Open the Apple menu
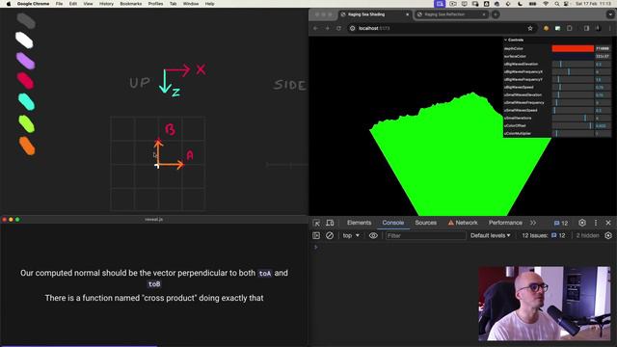 pos(9,4)
